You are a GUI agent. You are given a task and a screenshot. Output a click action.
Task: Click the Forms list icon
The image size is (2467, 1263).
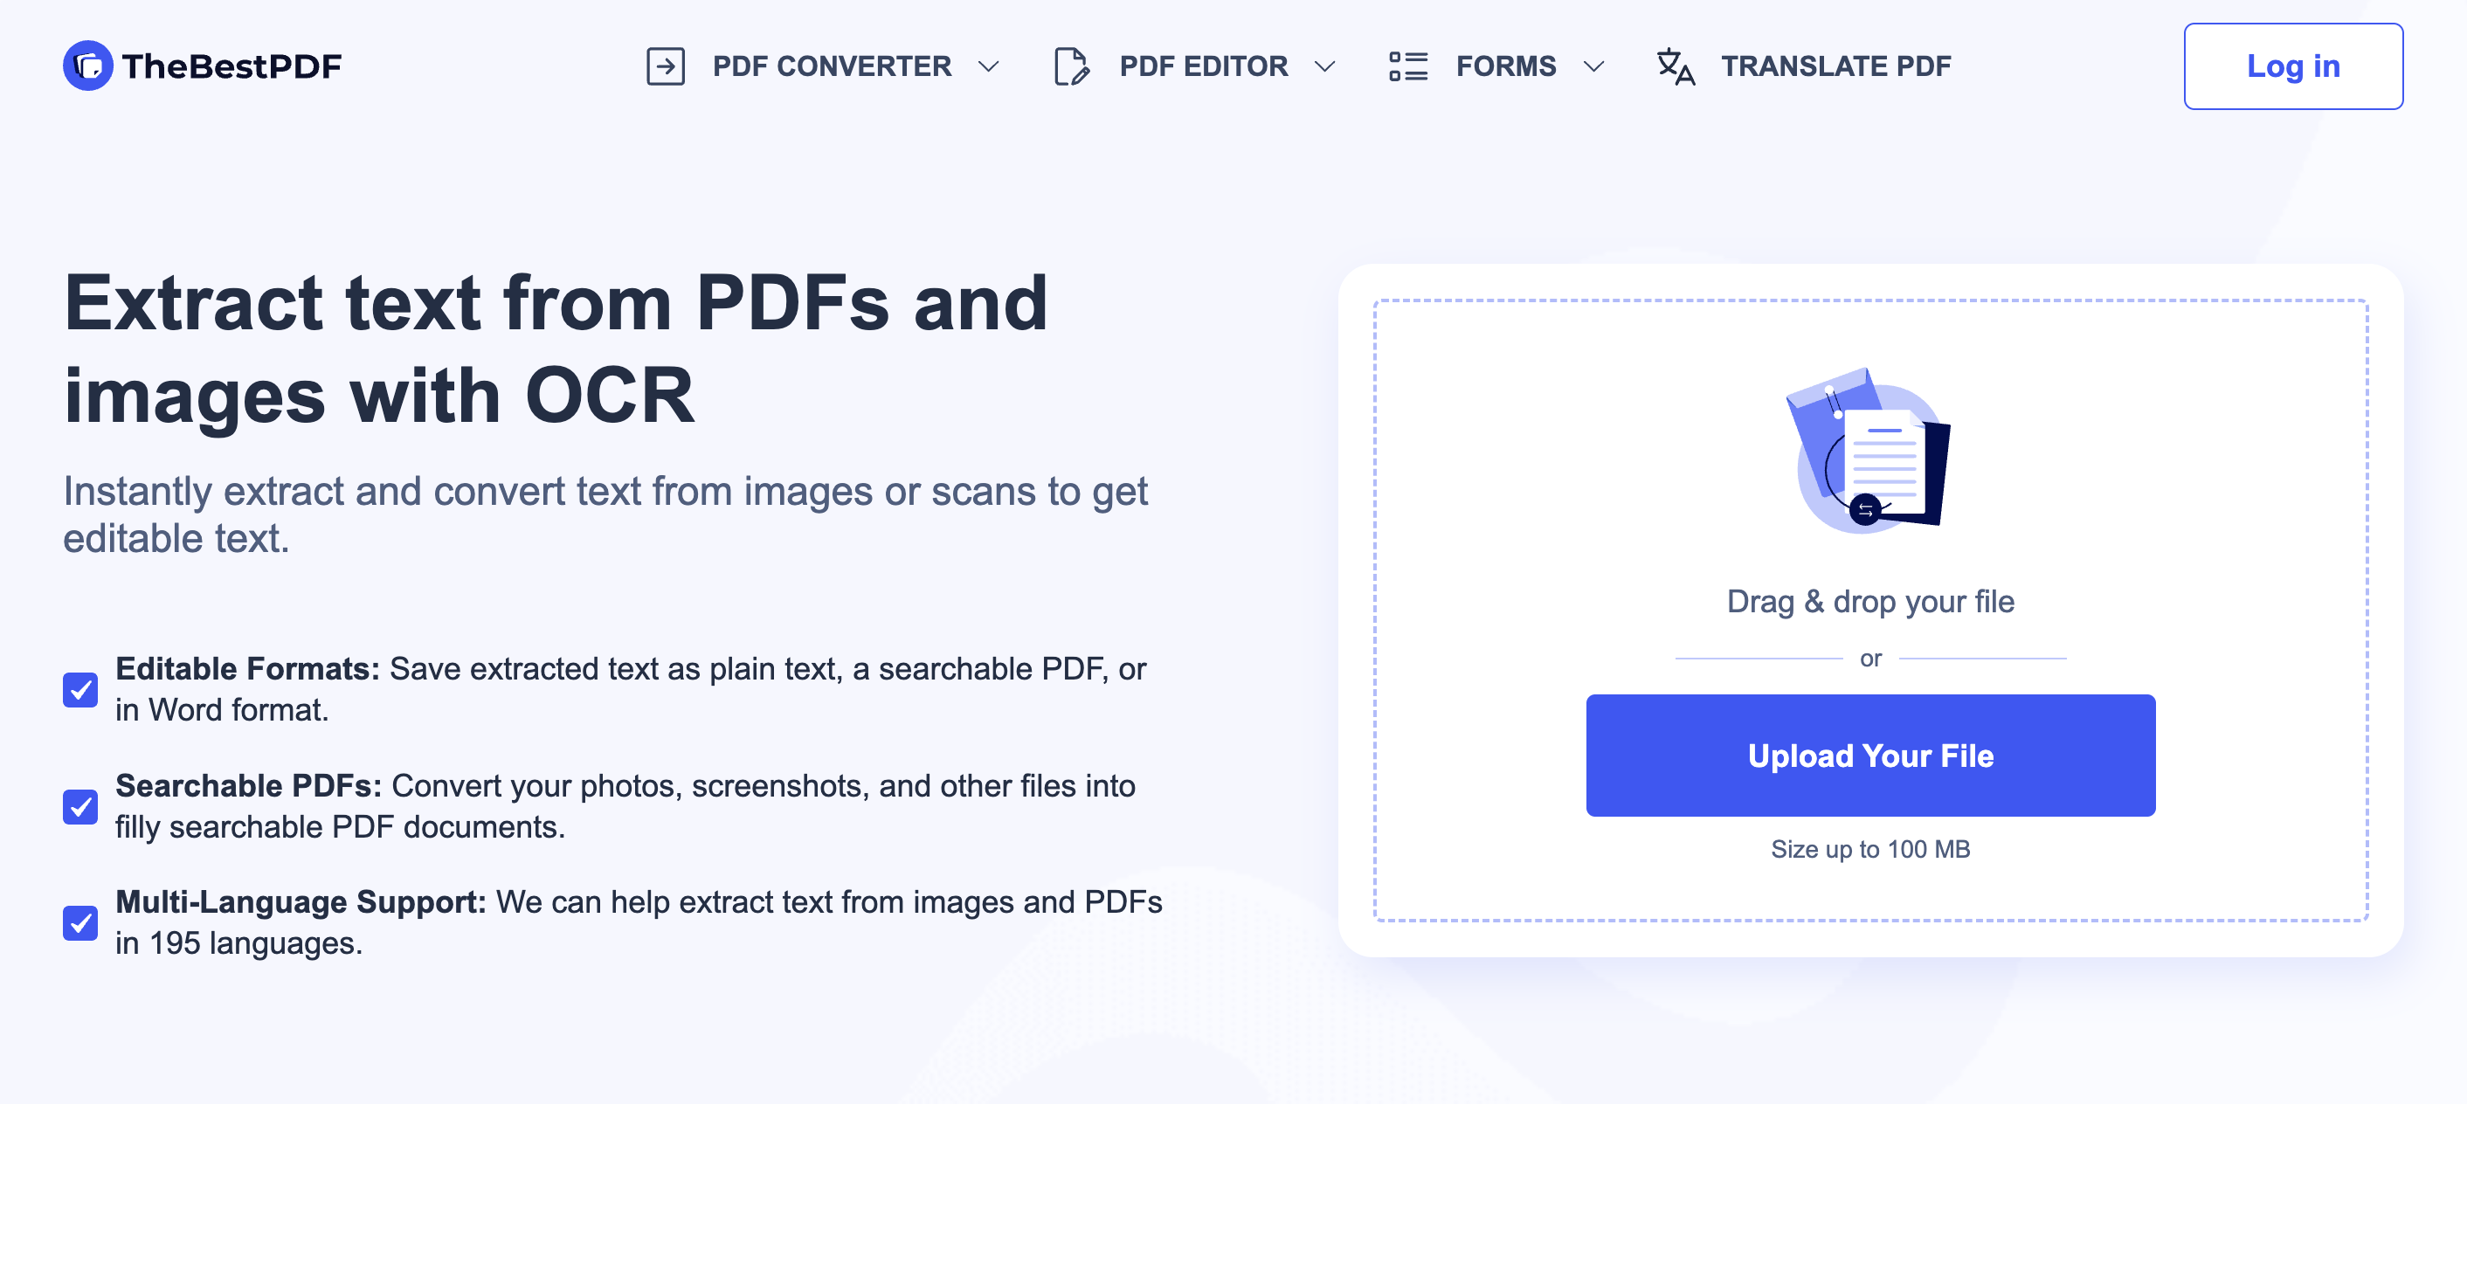(x=1408, y=66)
